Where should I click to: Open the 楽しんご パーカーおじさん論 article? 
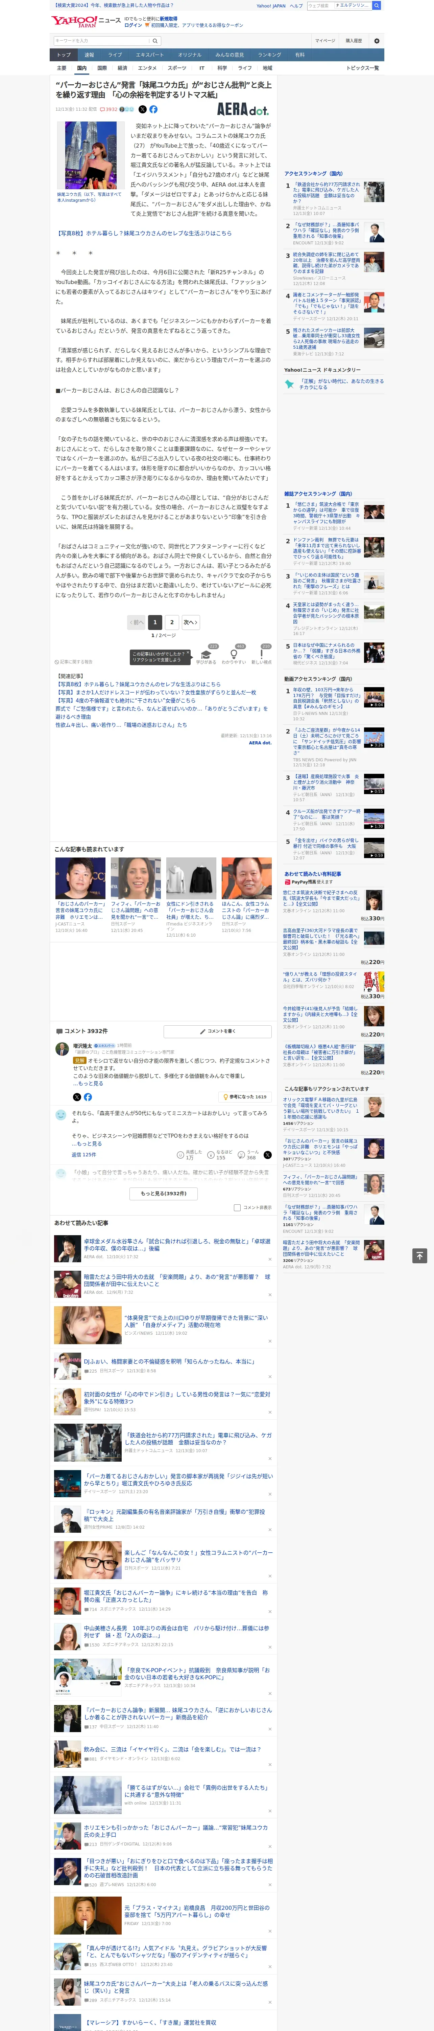198,1555
